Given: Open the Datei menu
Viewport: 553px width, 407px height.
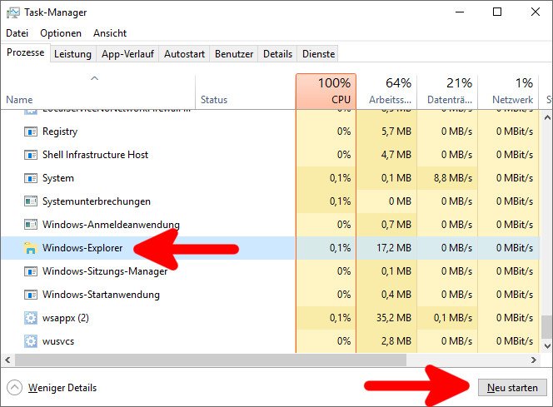Looking at the screenshot, I should (x=17, y=33).
